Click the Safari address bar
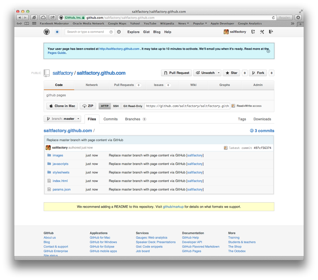 (167, 17)
